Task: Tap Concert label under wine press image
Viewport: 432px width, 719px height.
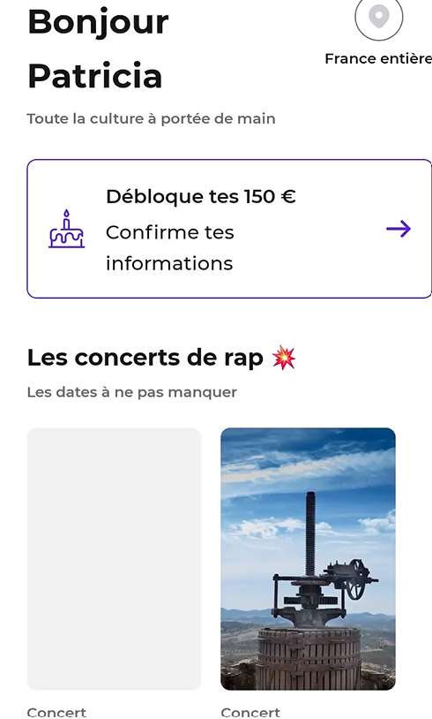Action: [250, 712]
